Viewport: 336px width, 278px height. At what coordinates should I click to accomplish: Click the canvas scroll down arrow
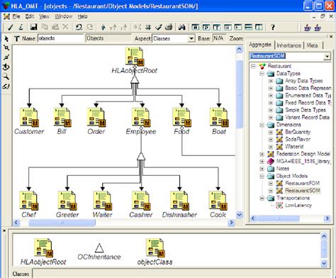(x=239, y=215)
